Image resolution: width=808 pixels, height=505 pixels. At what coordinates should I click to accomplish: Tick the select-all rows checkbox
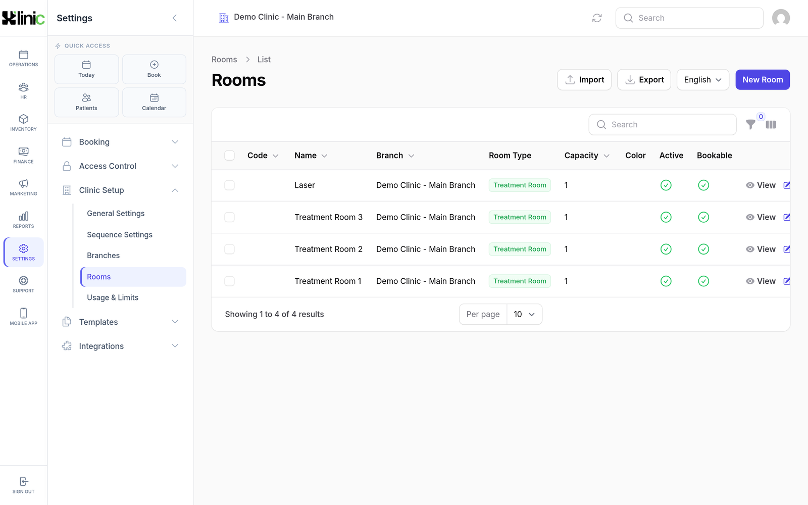(229, 156)
